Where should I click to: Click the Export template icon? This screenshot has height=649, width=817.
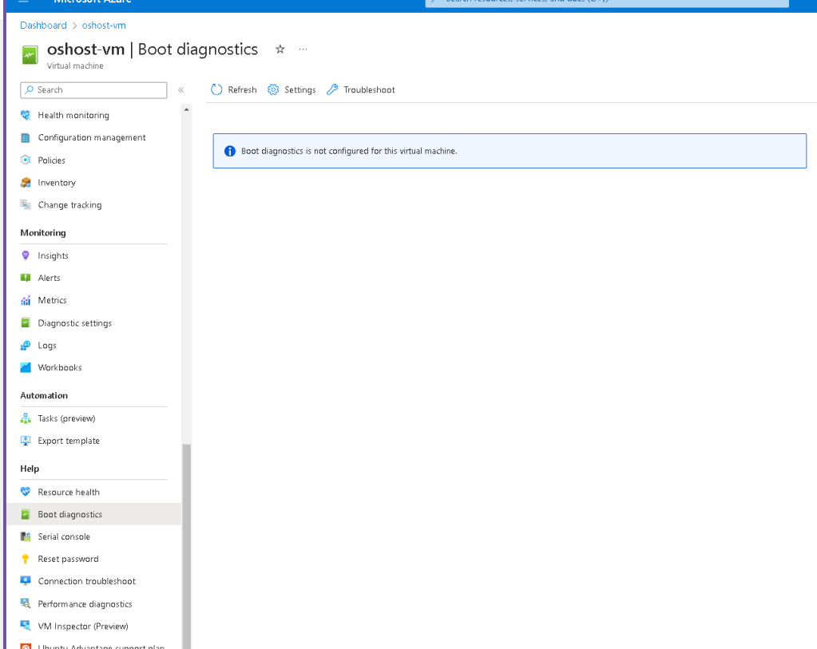click(x=26, y=441)
